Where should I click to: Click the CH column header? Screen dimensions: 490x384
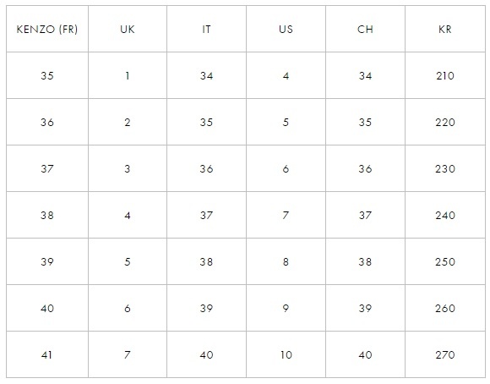click(365, 29)
